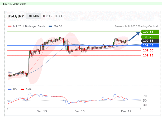Click the MA 20 + Bollinger Bands legend text
162x120 pixels.
click(29, 26)
